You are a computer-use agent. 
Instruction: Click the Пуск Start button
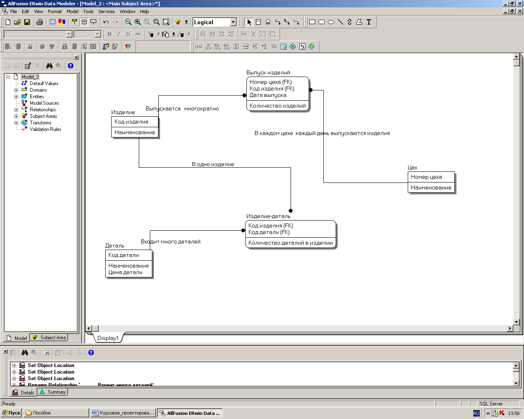[x=11, y=413]
